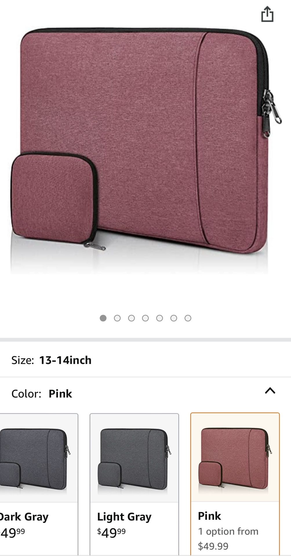Tap the share icon
The image size is (291, 556).
[267, 14]
